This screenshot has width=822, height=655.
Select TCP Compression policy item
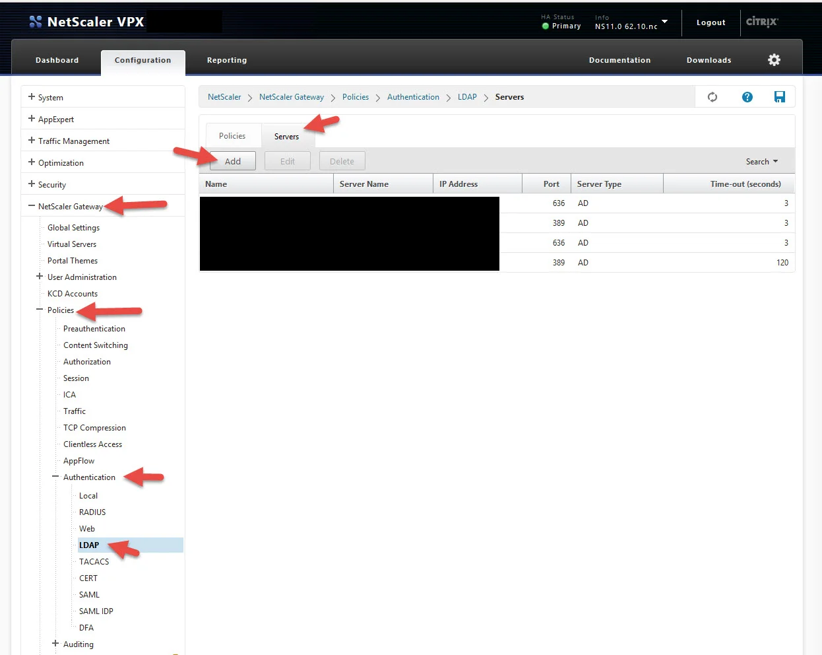coord(94,428)
